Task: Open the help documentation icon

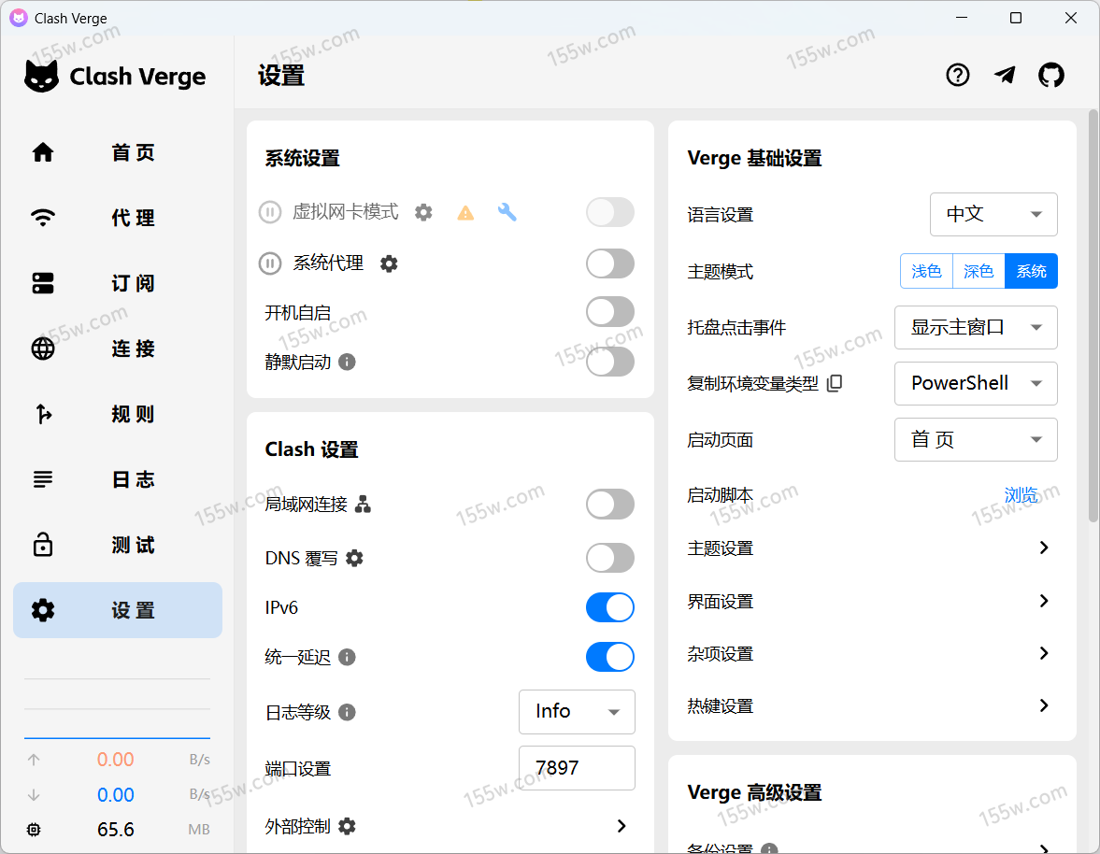Action: (958, 76)
